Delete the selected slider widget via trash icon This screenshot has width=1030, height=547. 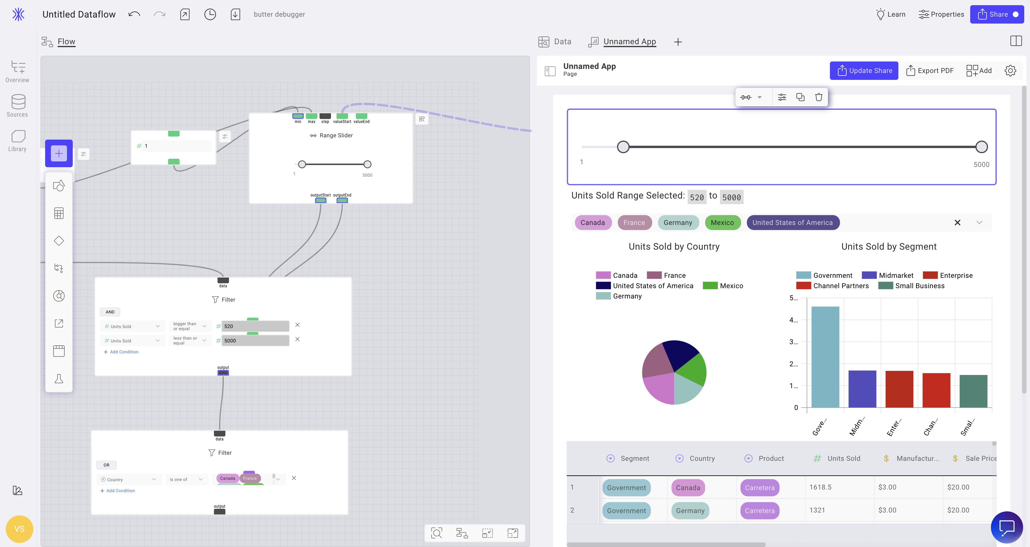818,97
